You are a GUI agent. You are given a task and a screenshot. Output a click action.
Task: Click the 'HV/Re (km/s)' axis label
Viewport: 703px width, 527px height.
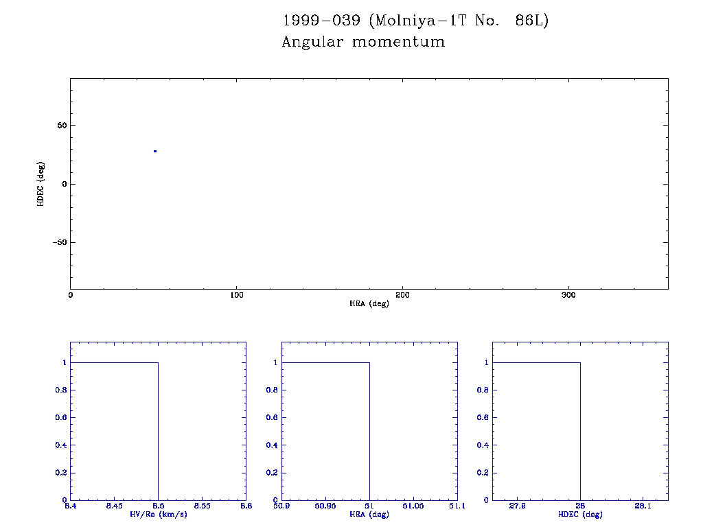[158, 514]
